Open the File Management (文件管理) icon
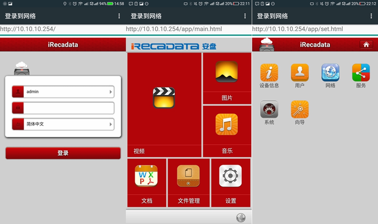The width and height of the screenshot is (378, 224). 188,176
